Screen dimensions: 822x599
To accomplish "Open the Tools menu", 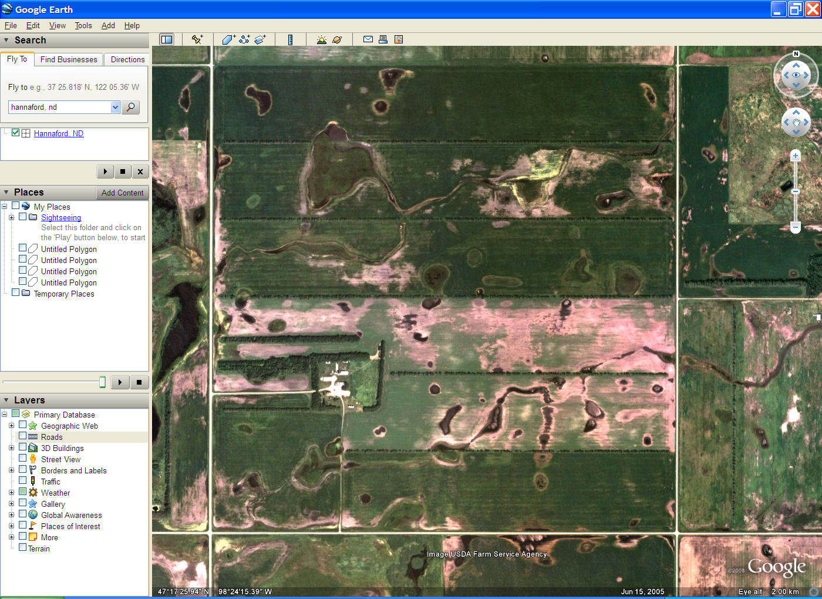I will (x=83, y=25).
